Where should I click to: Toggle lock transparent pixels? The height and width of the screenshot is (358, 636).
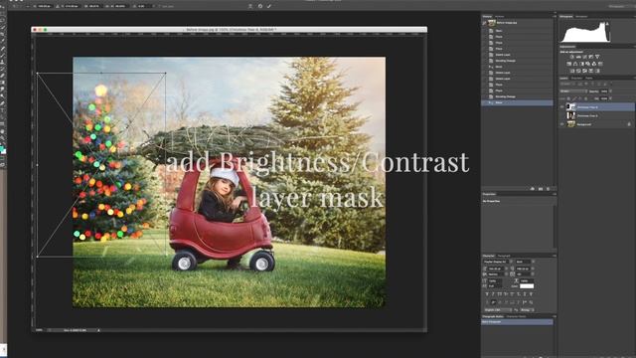[x=568, y=98]
